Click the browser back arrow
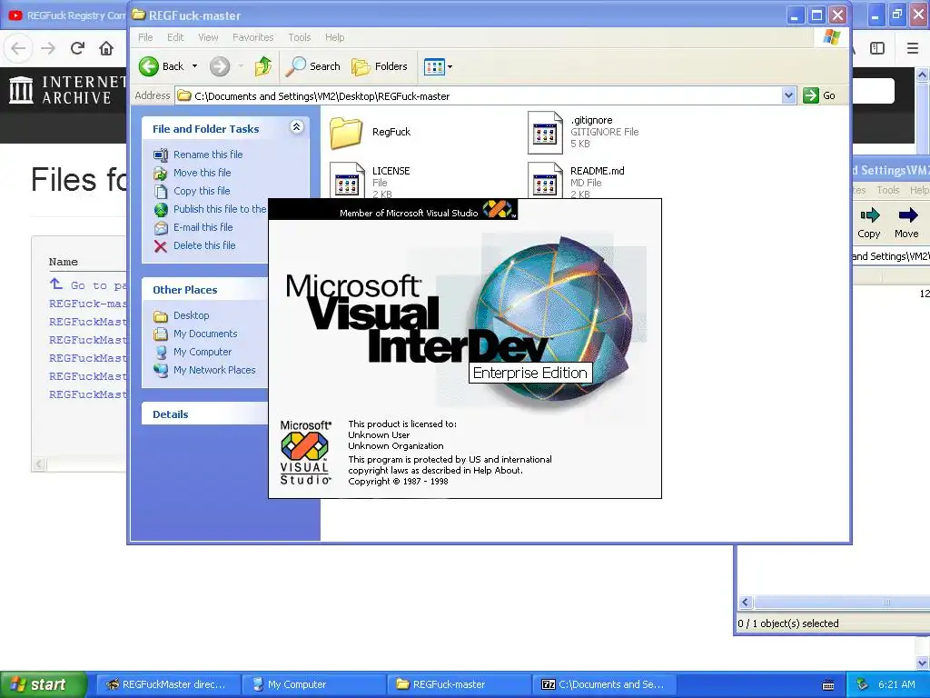This screenshot has width=930, height=698. point(18,48)
